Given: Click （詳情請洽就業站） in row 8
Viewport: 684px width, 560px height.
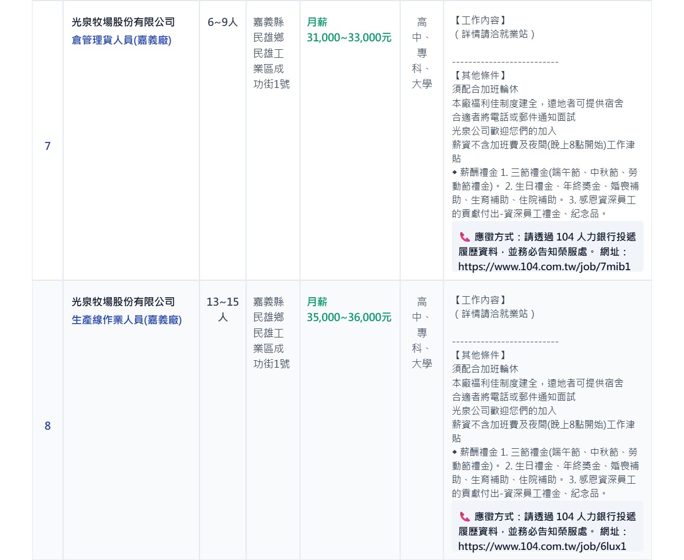Looking at the screenshot, I should [495, 314].
